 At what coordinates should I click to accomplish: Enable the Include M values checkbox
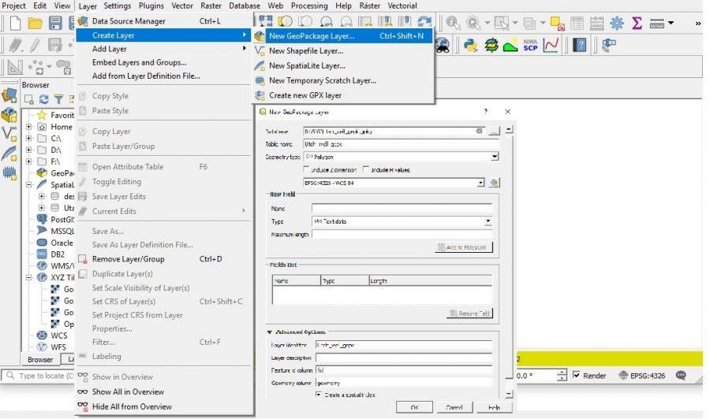(x=366, y=169)
